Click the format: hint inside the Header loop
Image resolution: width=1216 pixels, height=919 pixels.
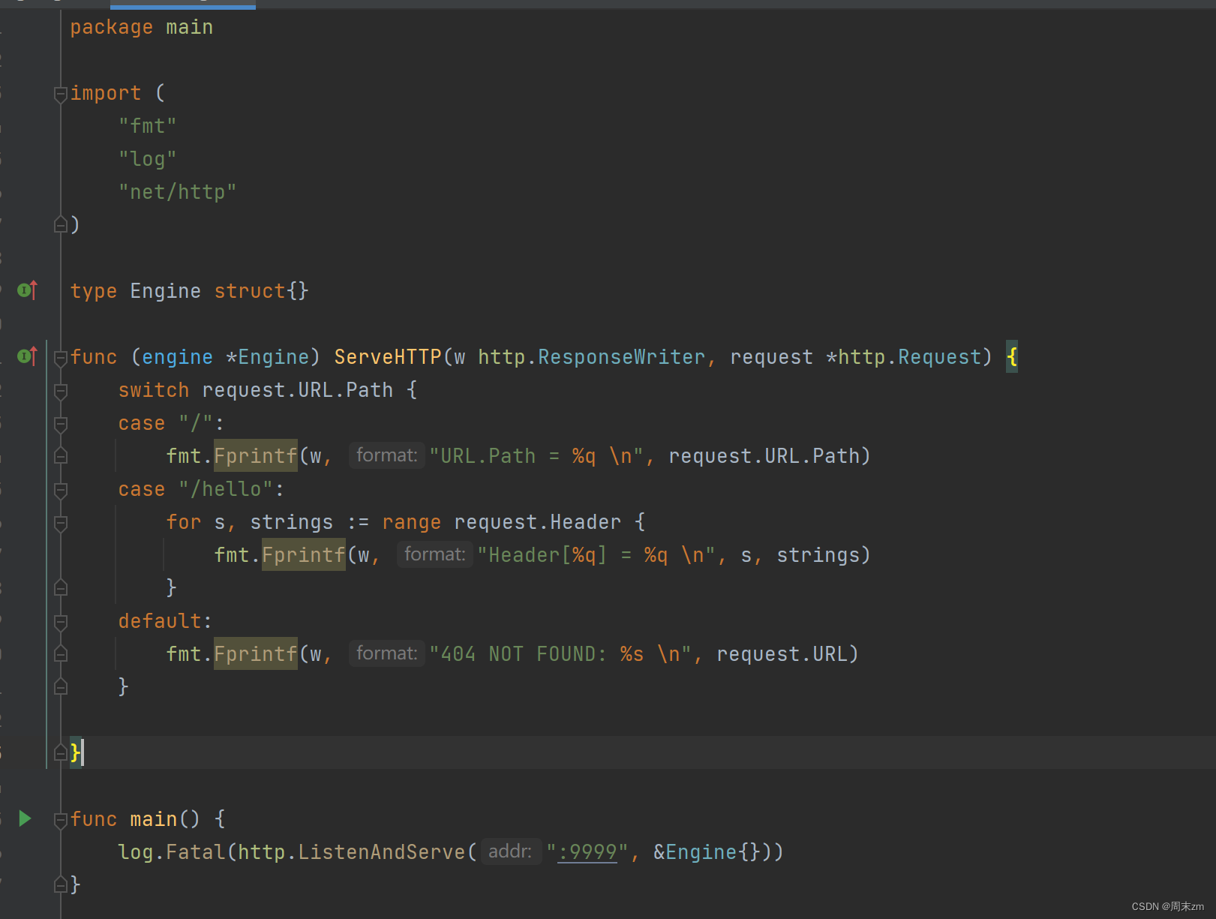(434, 554)
